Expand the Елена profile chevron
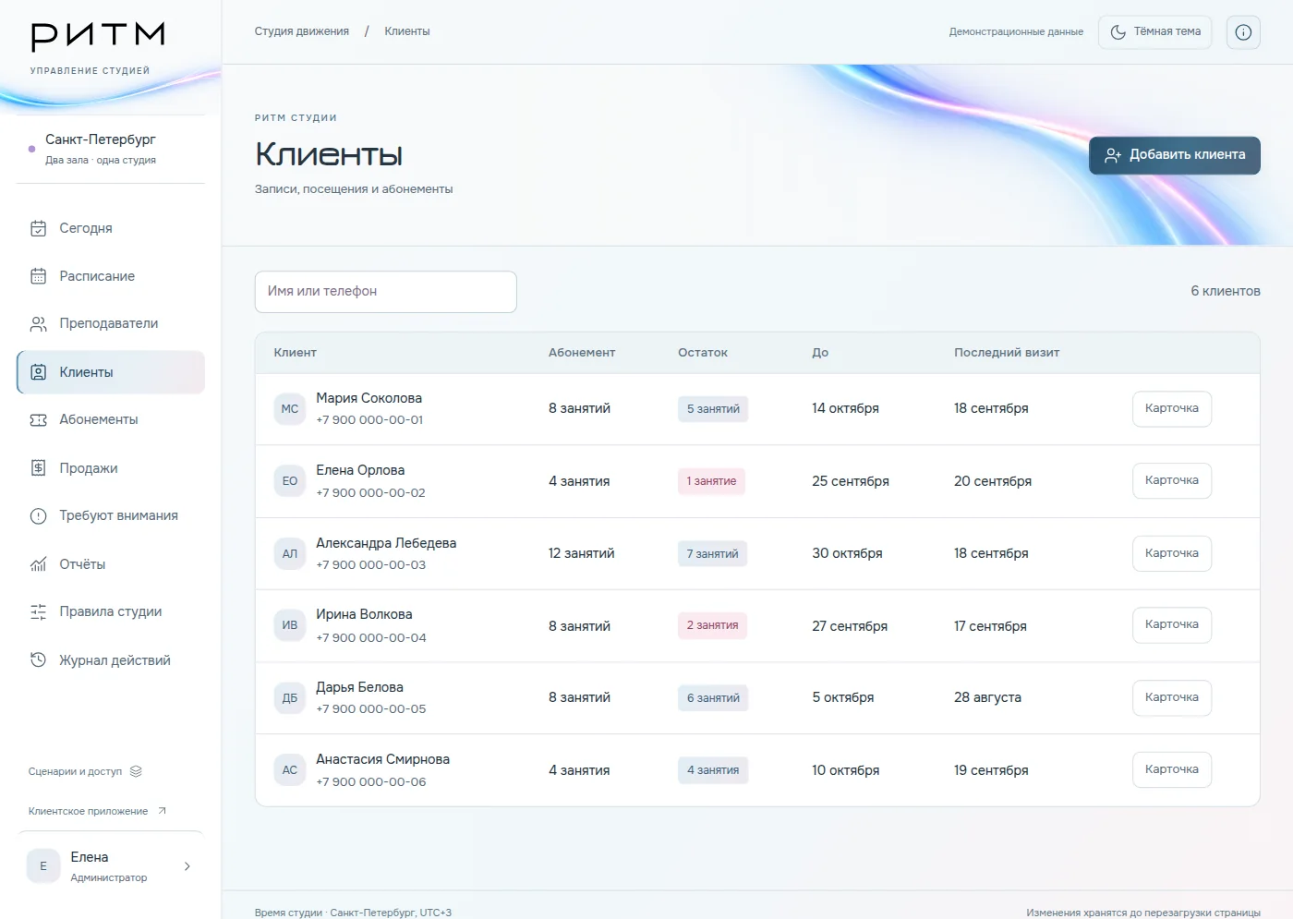1293x919 pixels. point(187,866)
